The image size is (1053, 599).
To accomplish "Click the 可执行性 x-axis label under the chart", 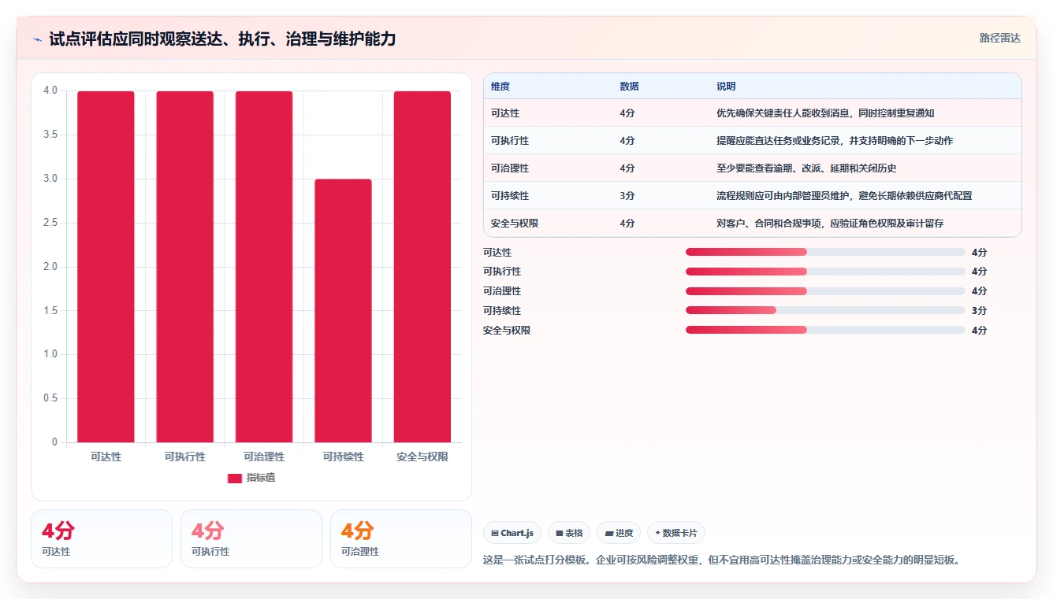I will coord(185,457).
